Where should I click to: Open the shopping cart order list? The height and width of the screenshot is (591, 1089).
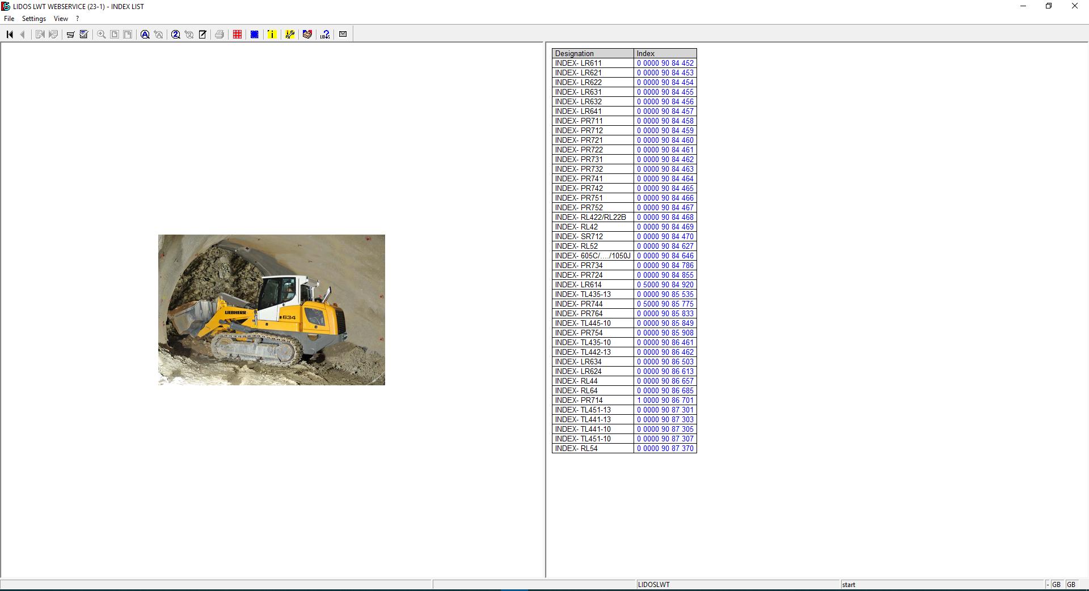[70, 34]
